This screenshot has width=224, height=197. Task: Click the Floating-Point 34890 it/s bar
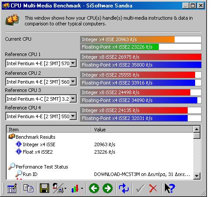[x=141, y=100]
